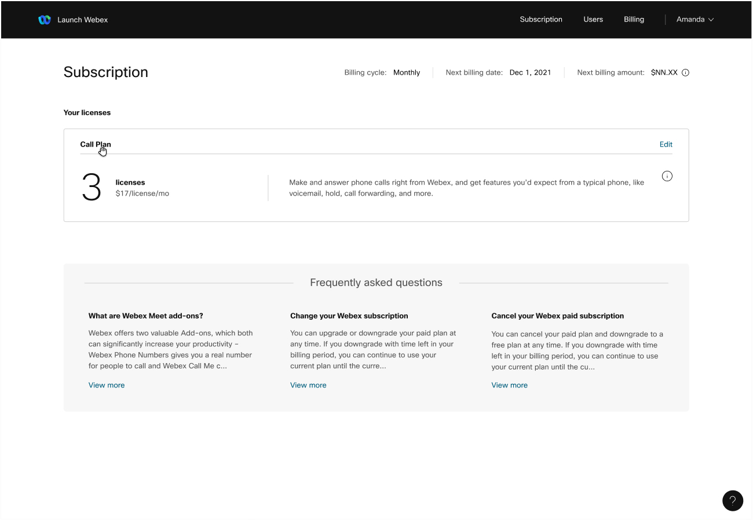Click the large 3 licenses count
753x520 pixels.
(x=92, y=188)
